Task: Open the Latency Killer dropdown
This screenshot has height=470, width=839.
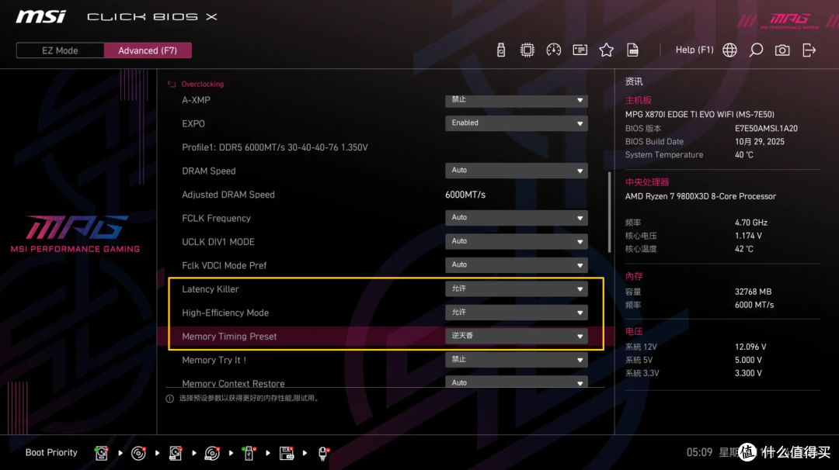Action: coord(517,289)
